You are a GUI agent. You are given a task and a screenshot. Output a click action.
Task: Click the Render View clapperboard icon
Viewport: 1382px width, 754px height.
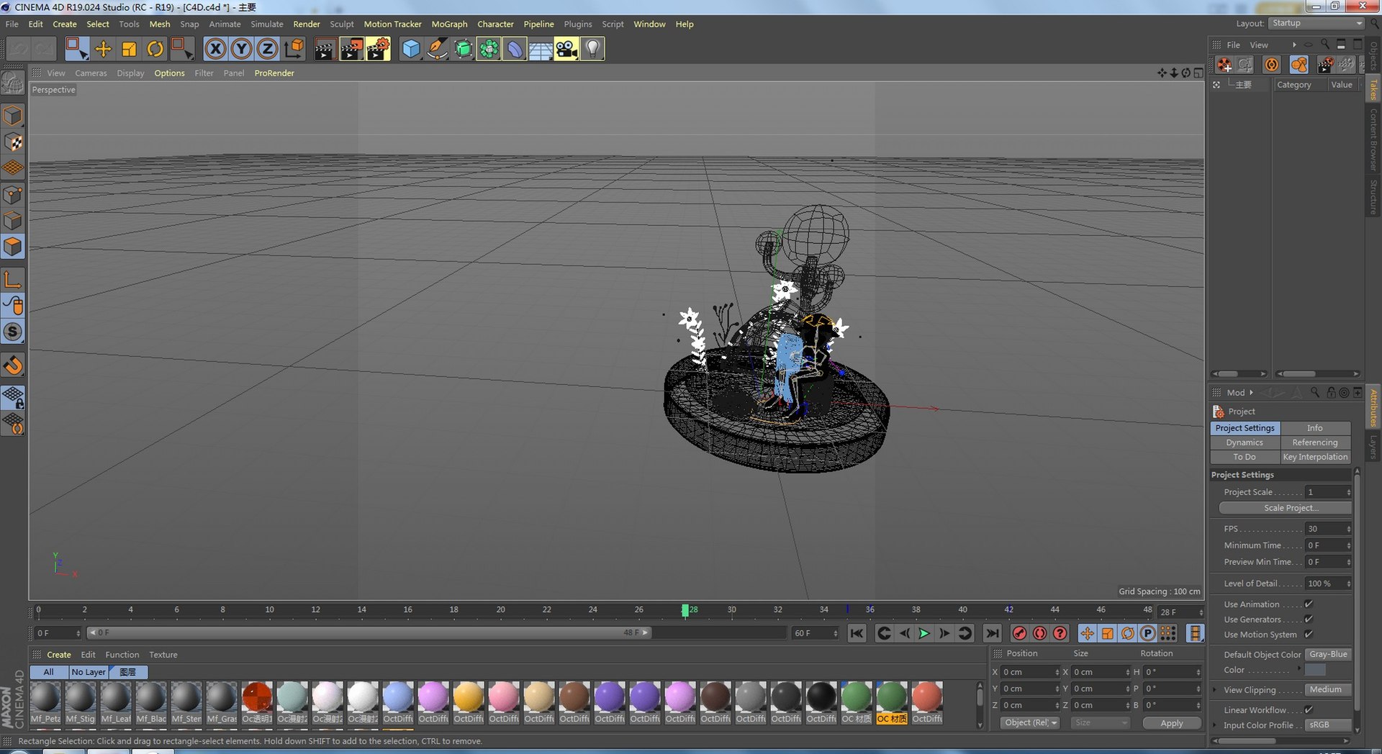(x=325, y=49)
